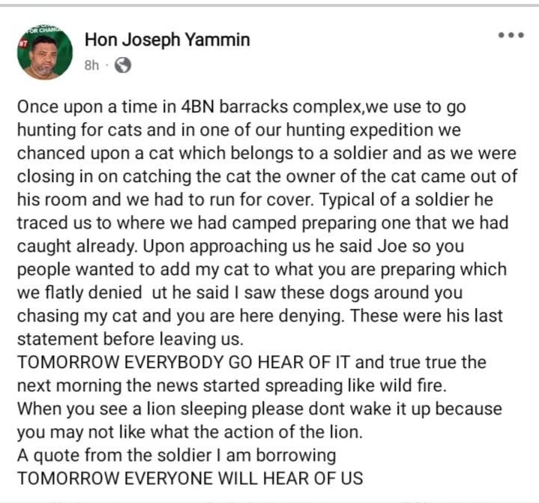The height and width of the screenshot is (503, 539).
Task: Click line starting 'his room and we had'
Action: tap(255, 200)
